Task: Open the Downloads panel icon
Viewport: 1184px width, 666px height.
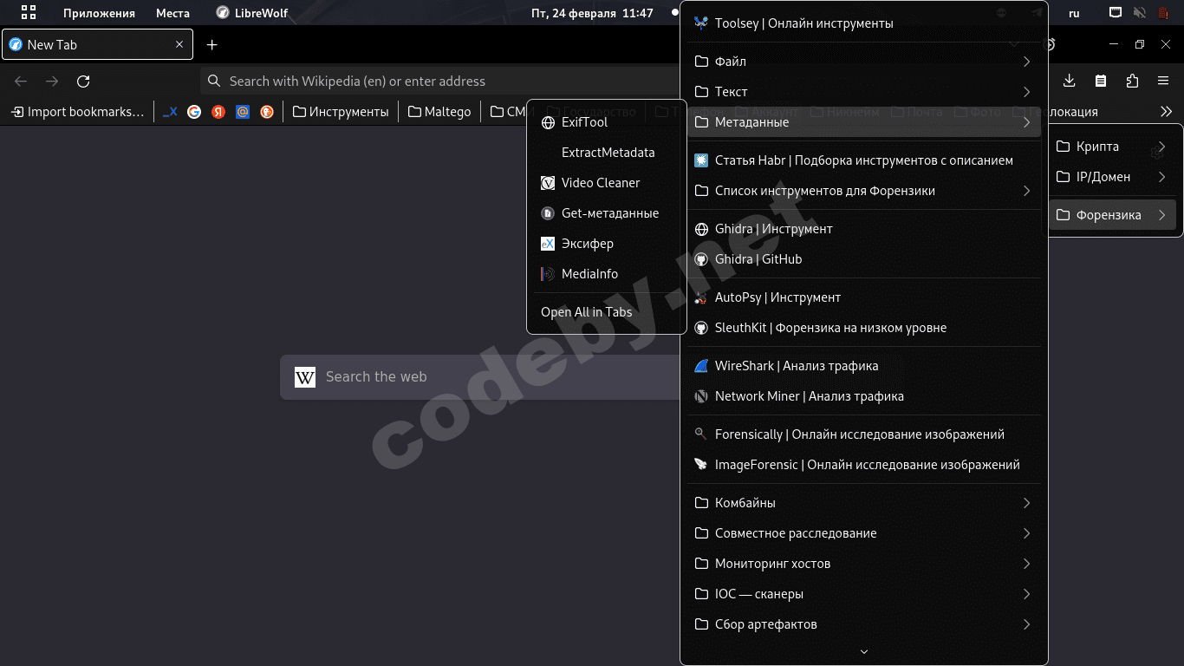Action: pos(1070,81)
